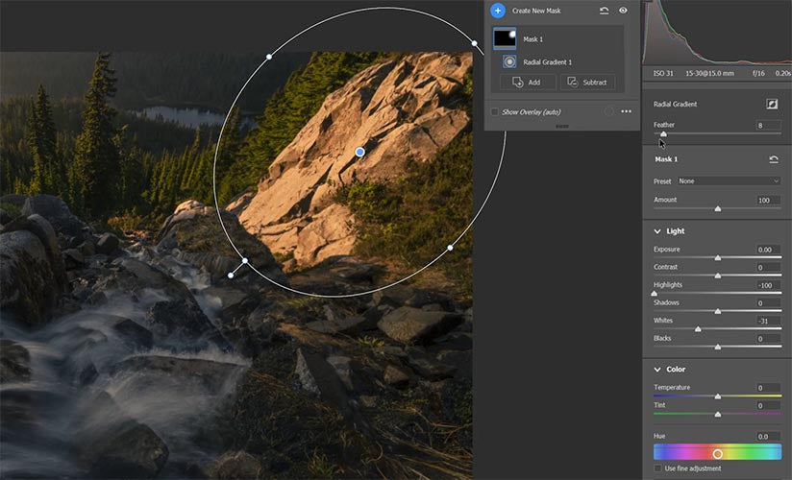Click the Add to mask button
792x480 pixels.
pos(527,83)
